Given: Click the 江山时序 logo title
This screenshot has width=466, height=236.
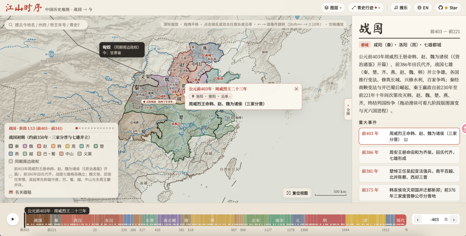Looking at the screenshot, I should coord(23,8).
